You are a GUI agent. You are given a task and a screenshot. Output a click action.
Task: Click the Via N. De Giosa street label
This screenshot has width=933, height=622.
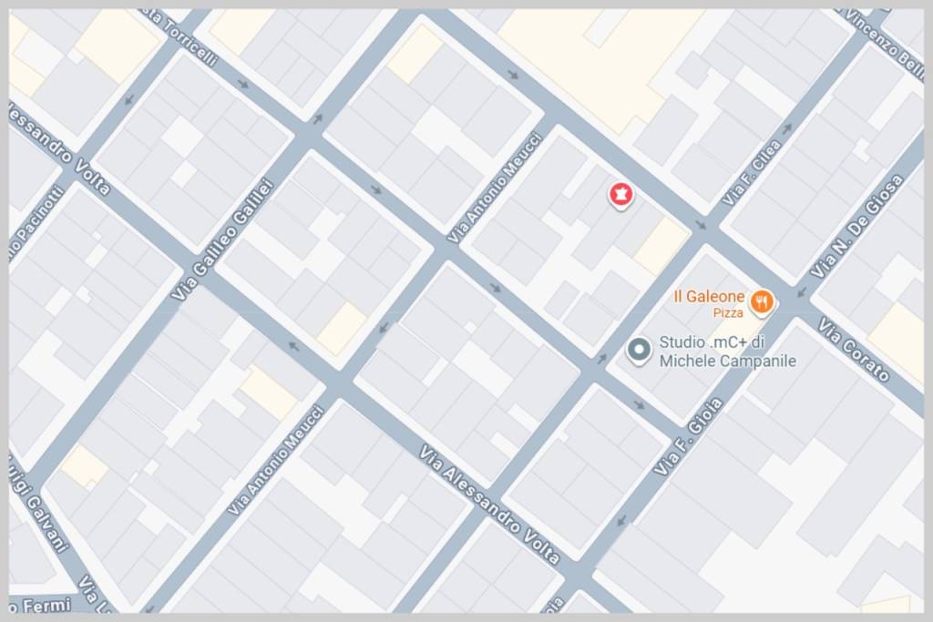(856, 227)
